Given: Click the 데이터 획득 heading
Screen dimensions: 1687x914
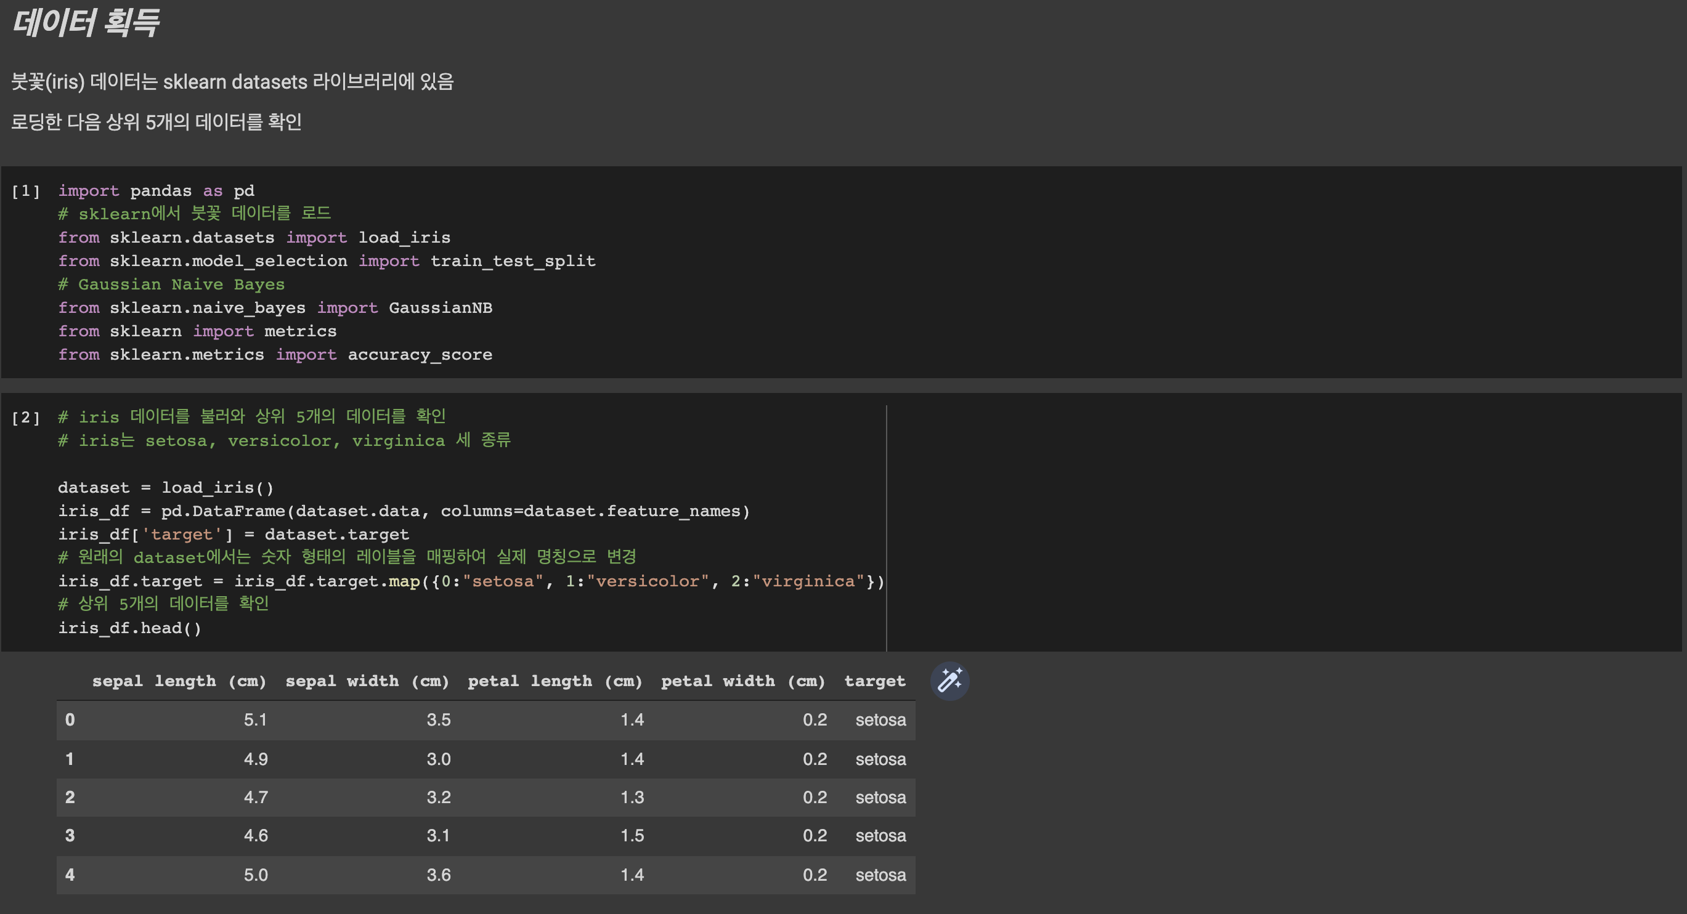Looking at the screenshot, I should (x=86, y=23).
